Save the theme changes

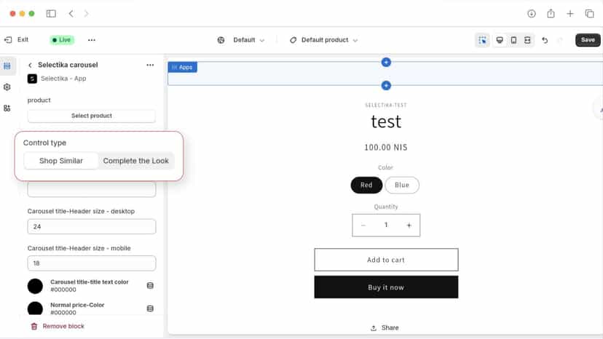[588, 40]
